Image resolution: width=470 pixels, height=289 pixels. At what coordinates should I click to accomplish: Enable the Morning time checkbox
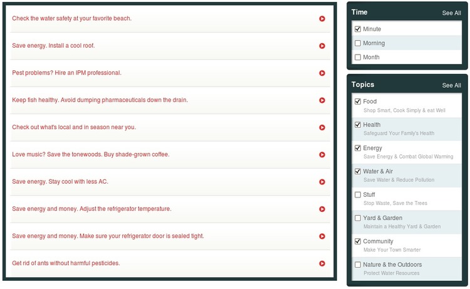[x=358, y=43]
